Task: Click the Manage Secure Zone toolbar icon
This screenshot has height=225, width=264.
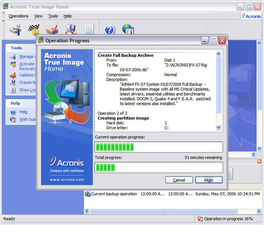Action: pos(15,30)
